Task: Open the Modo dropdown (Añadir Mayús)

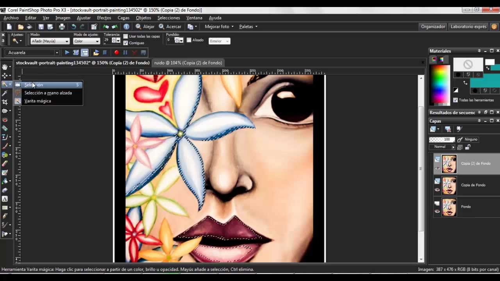Action: (x=50, y=41)
